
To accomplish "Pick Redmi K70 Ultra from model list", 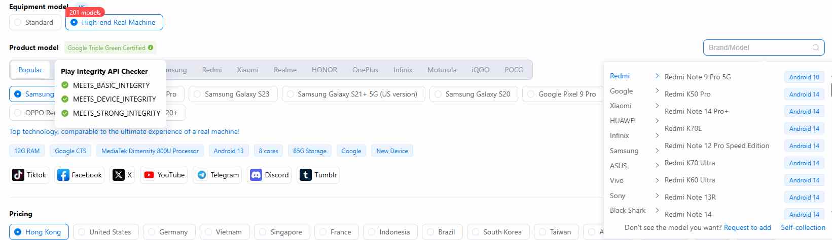I will coord(690,163).
